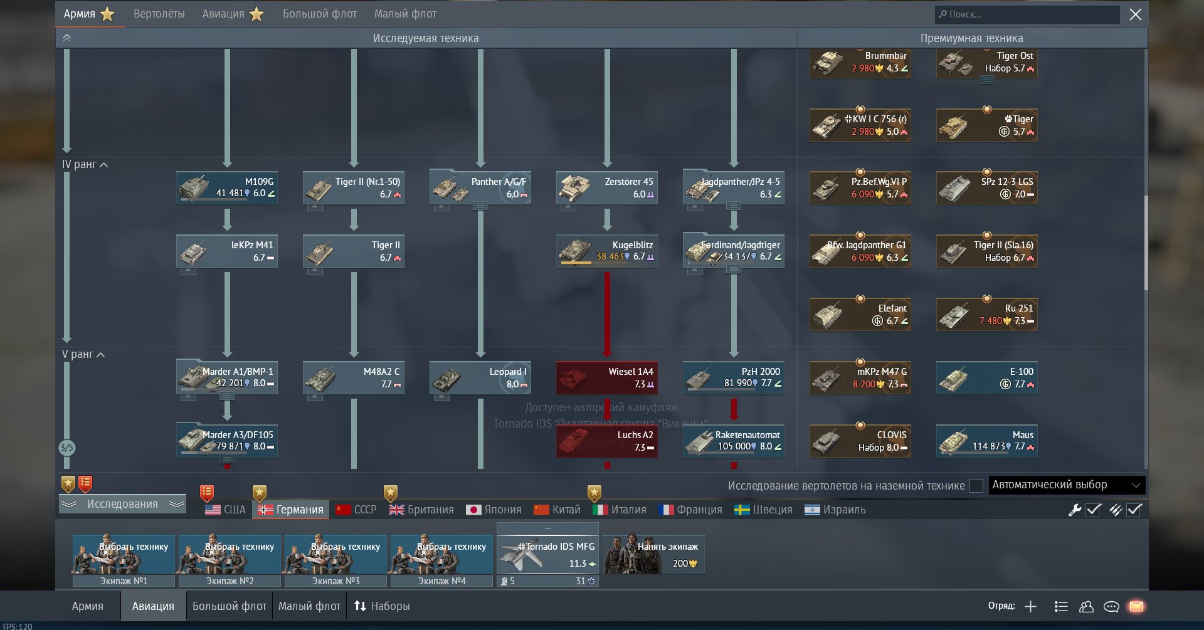Open the mail envelope icon
The image size is (1204, 630).
coord(1136,606)
